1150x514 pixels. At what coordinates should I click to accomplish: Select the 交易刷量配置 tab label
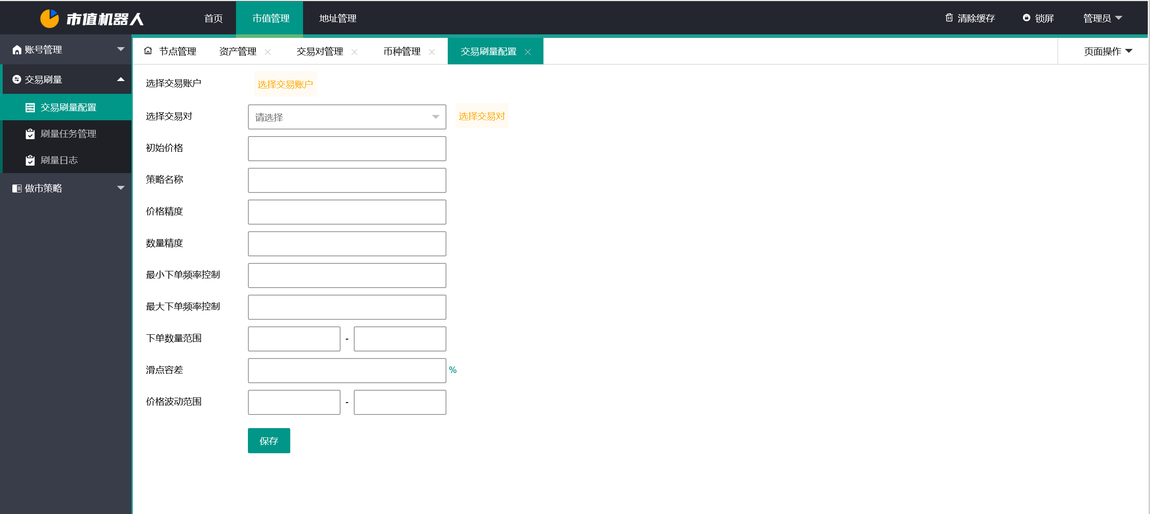click(488, 52)
